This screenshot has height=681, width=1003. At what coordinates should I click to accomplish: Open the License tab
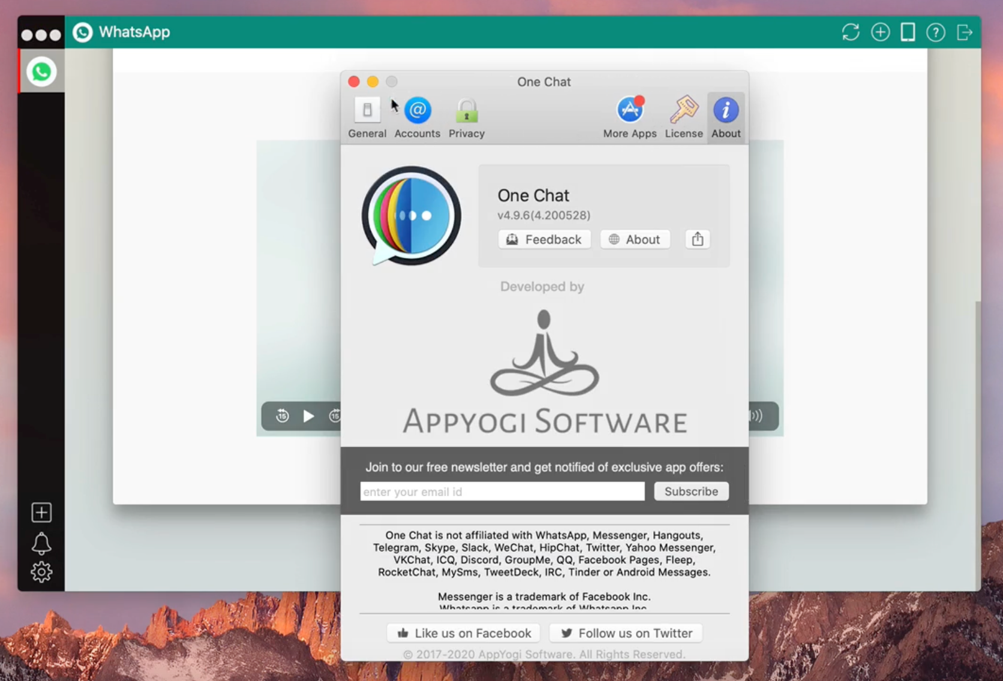[x=684, y=118]
